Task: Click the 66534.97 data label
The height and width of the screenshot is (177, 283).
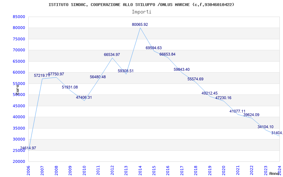Action: click(112, 55)
